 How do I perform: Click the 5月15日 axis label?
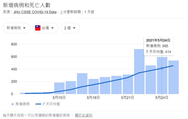click(x=59, y=98)
